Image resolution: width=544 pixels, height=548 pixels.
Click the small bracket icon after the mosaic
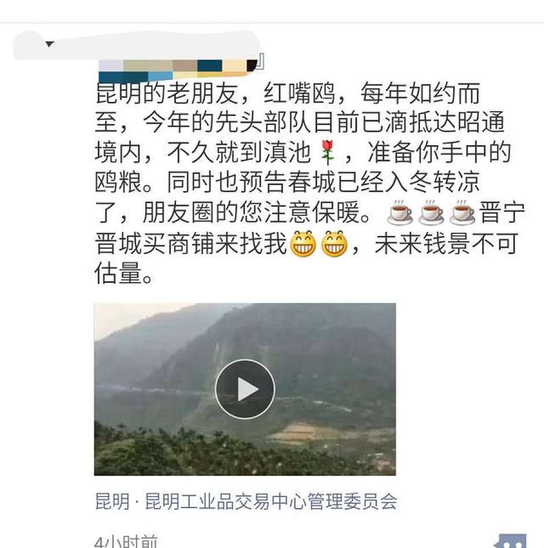click(x=261, y=61)
